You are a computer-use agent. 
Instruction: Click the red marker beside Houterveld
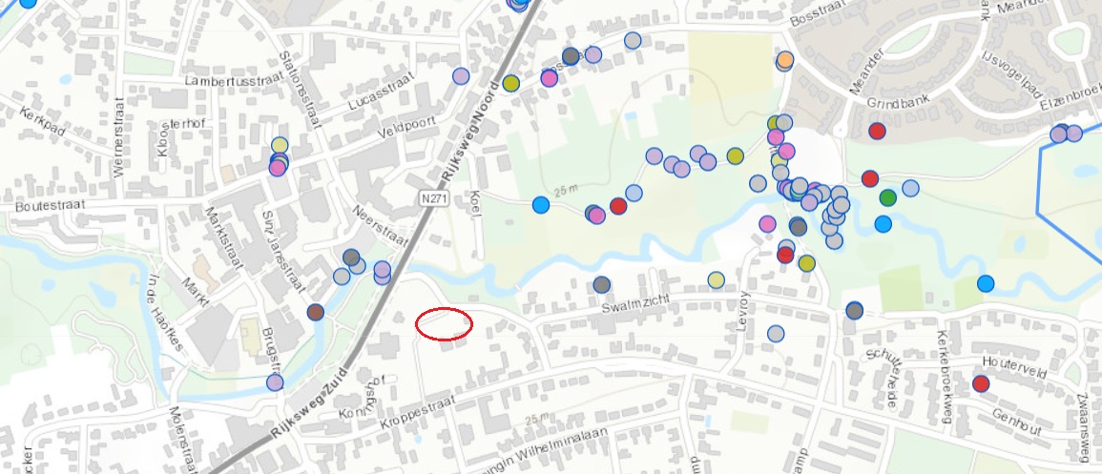pyautogui.click(x=981, y=383)
